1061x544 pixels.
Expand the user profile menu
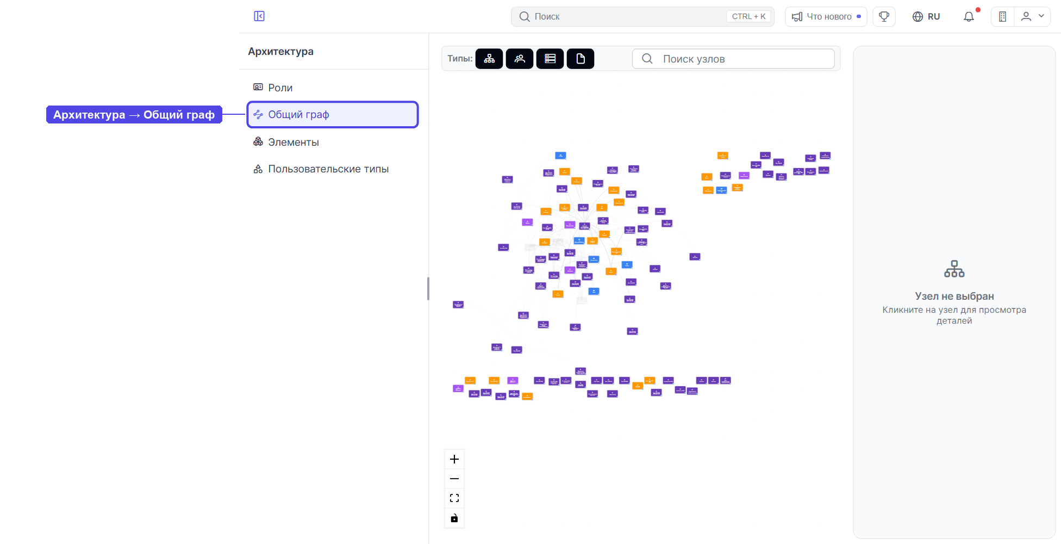(1033, 17)
